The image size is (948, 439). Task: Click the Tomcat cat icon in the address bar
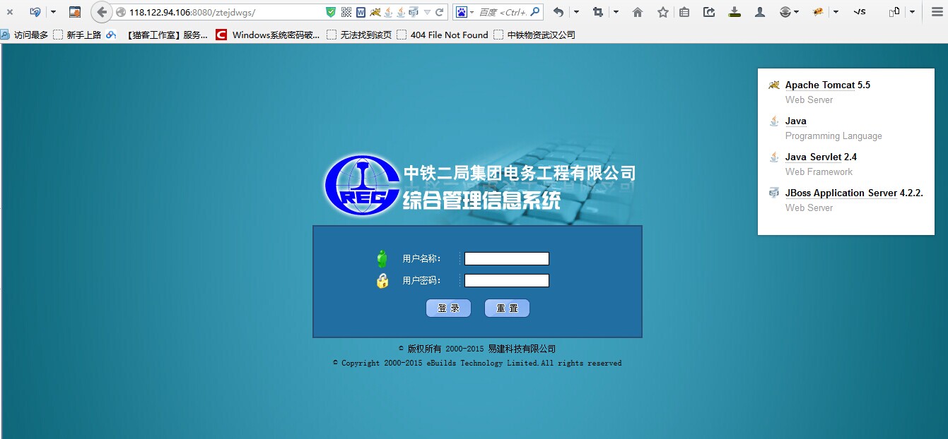[375, 12]
